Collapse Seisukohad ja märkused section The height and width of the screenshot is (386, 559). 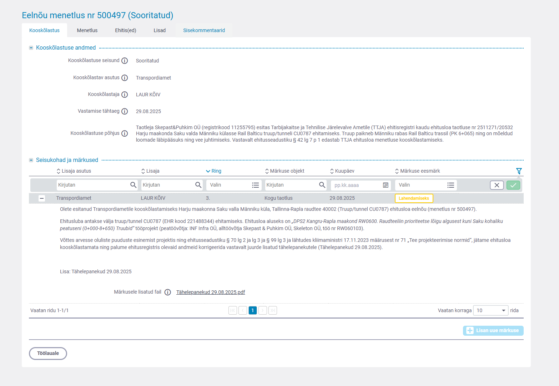[31, 160]
